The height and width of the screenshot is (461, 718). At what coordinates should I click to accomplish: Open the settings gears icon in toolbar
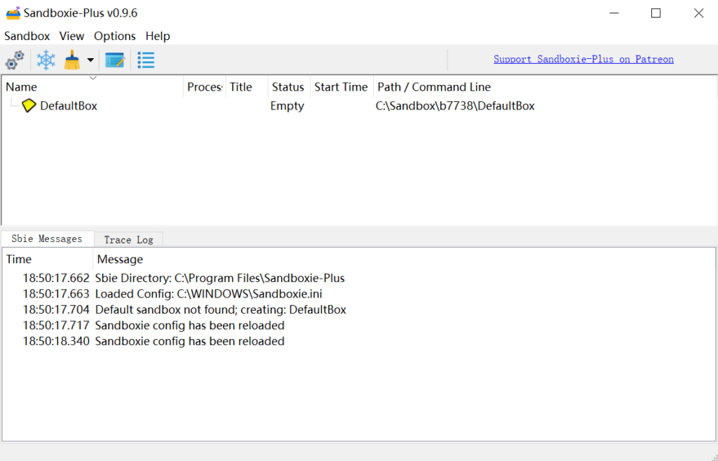tap(15, 60)
